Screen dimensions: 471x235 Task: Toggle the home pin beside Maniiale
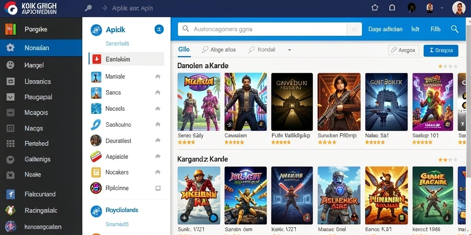[x=158, y=77]
